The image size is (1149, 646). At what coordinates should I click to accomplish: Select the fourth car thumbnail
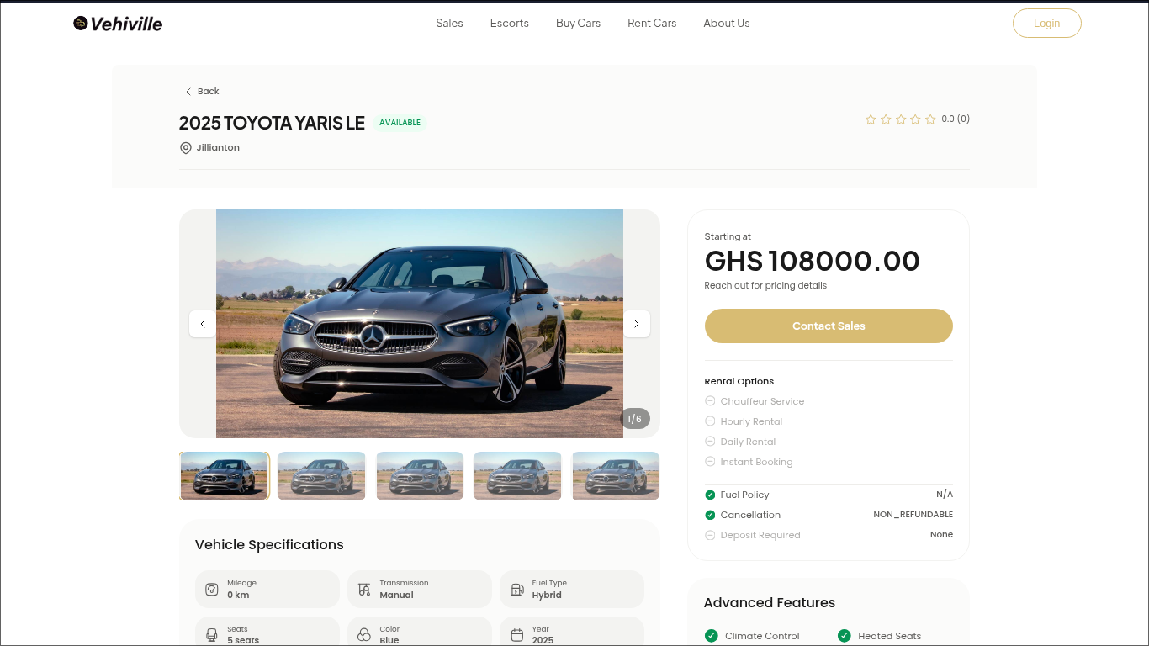coord(518,476)
